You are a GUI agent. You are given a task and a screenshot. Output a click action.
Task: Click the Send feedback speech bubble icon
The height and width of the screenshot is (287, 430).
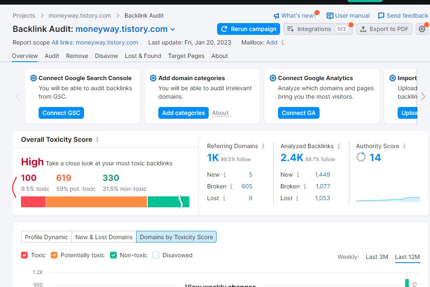[381, 16]
